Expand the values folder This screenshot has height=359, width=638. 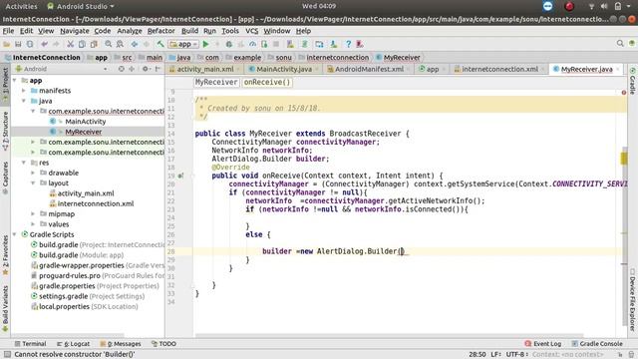click(33, 224)
